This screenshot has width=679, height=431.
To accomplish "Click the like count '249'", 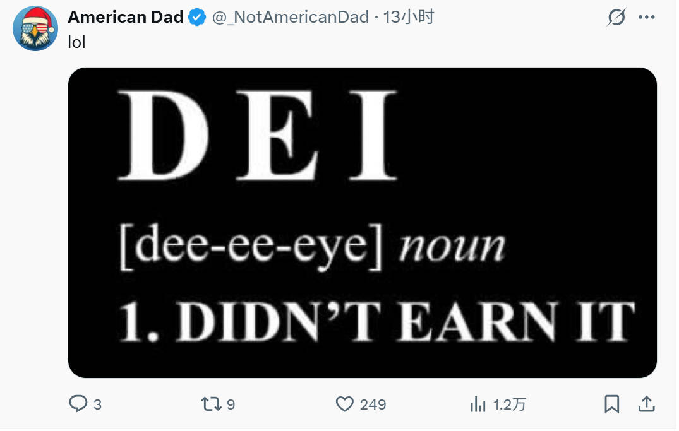I will click(x=373, y=404).
